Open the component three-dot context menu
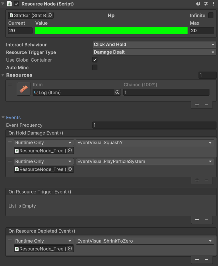This screenshot has width=218, height=266. click(213, 4)
